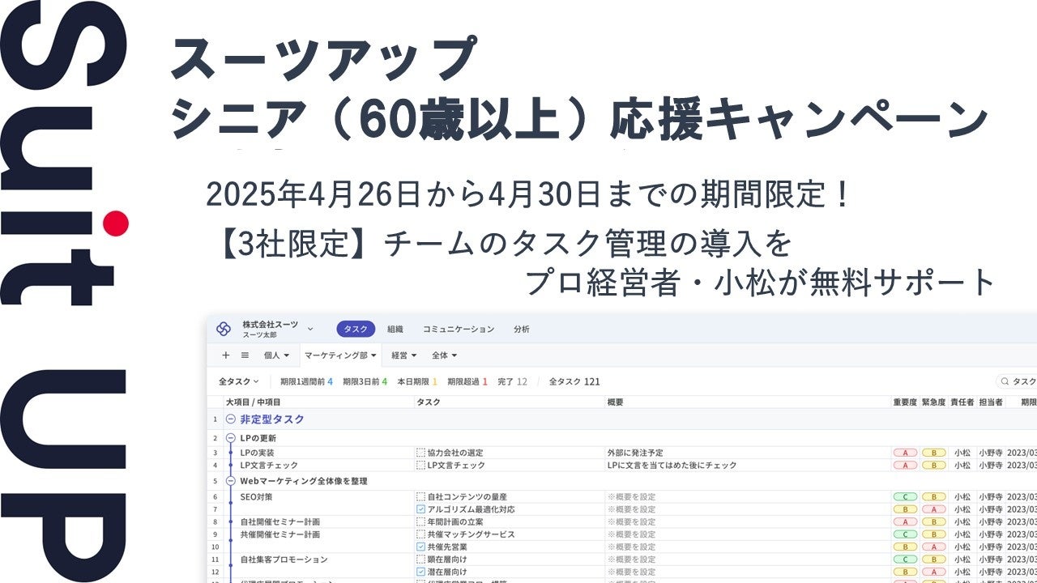The image size is (1037, 583).
Task: Open the 個人 dropdown tab
Action: pyautogui.click(x=276, y=355)
